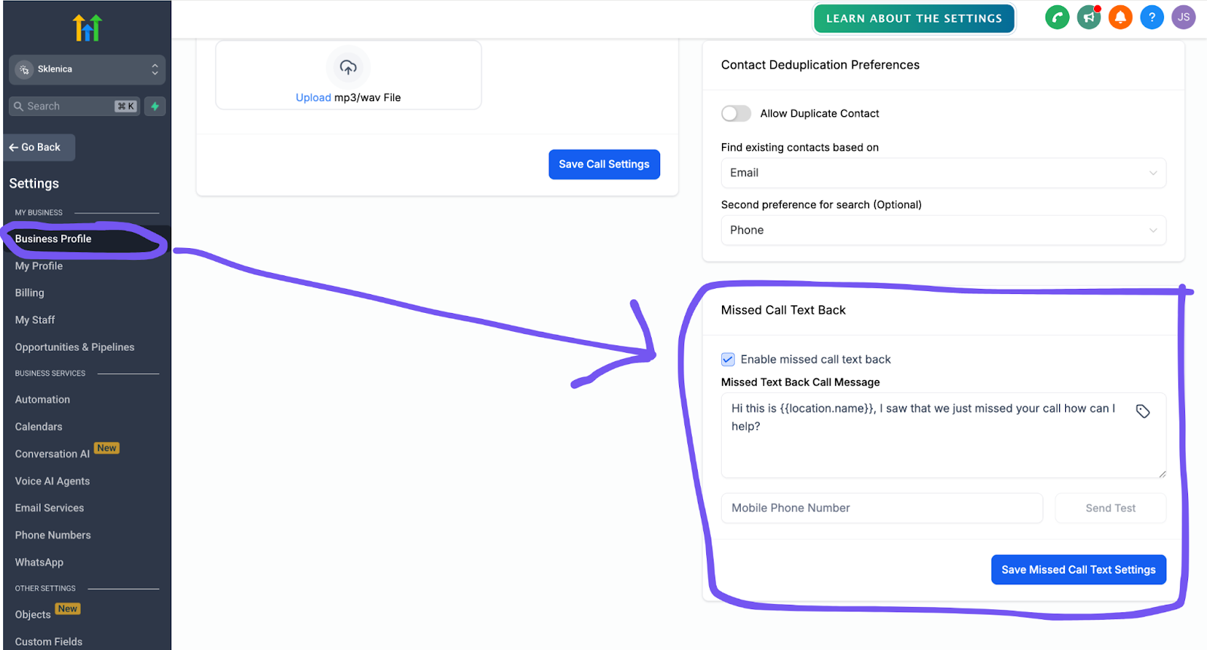Open Opportunities & Pipelines
Viewport: 1207px width, 650px height.
(75, 347)
